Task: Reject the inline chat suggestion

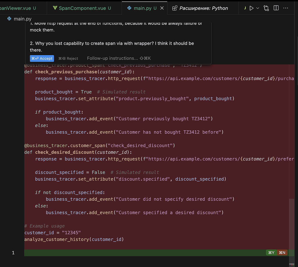Action: [68, 58]
